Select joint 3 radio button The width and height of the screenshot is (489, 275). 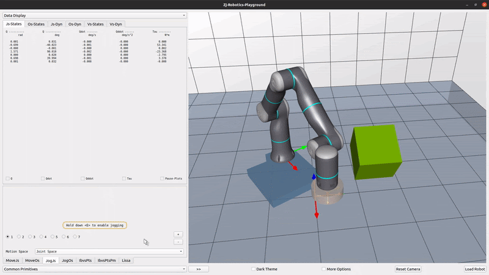(29, 237)
